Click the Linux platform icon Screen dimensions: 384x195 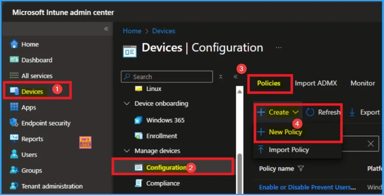pyautogui.click(x=139, y=89)
